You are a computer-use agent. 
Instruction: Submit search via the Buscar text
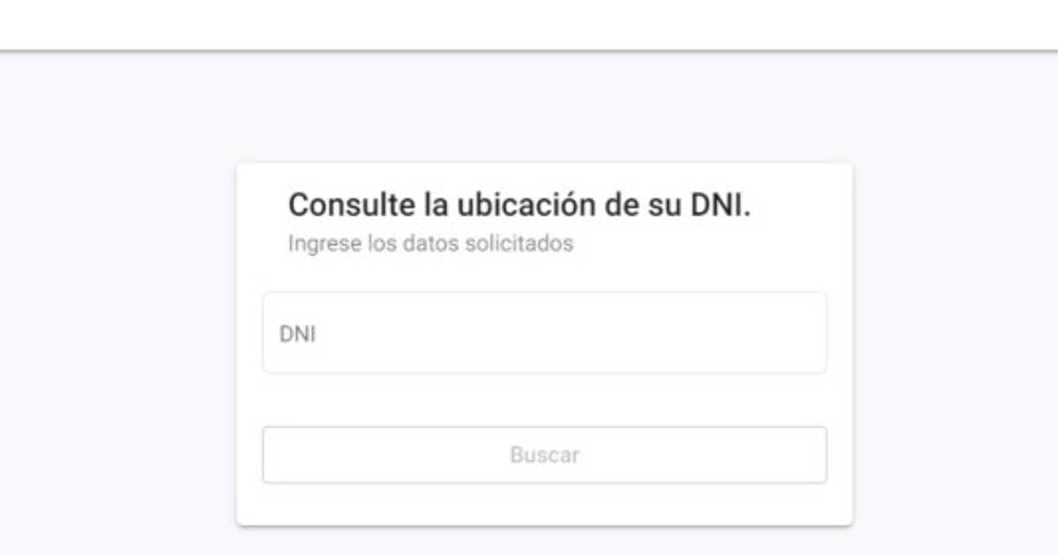click(x=545, y=455)
